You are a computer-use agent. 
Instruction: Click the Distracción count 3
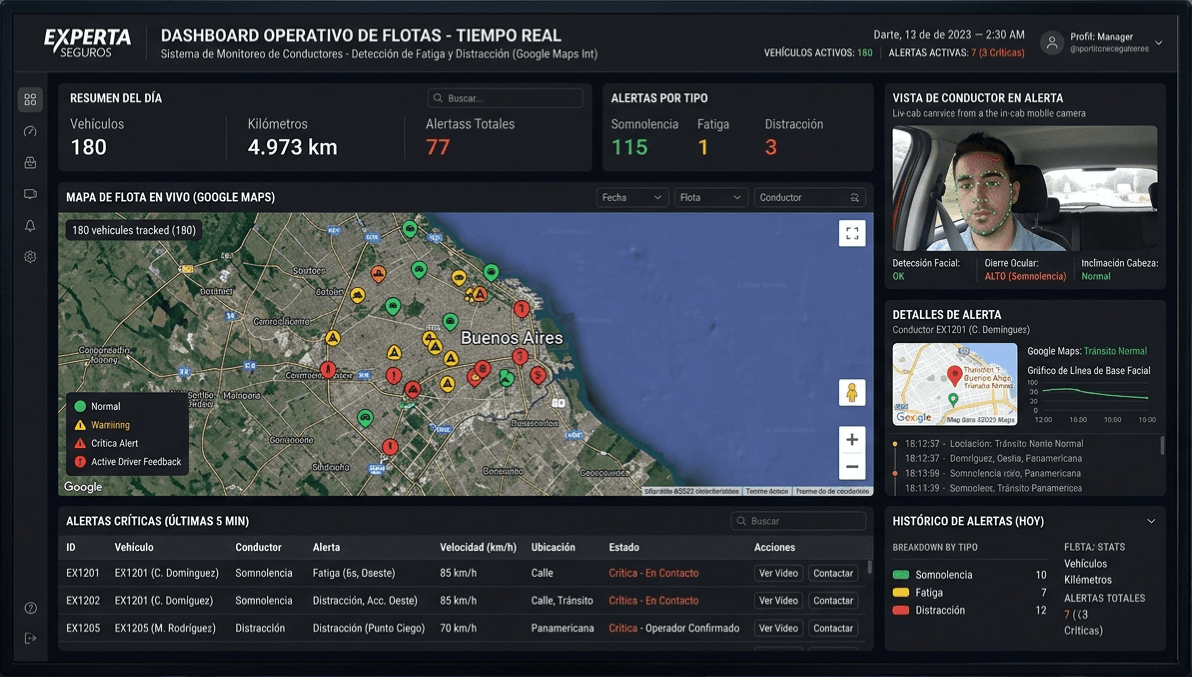[771, 147]
